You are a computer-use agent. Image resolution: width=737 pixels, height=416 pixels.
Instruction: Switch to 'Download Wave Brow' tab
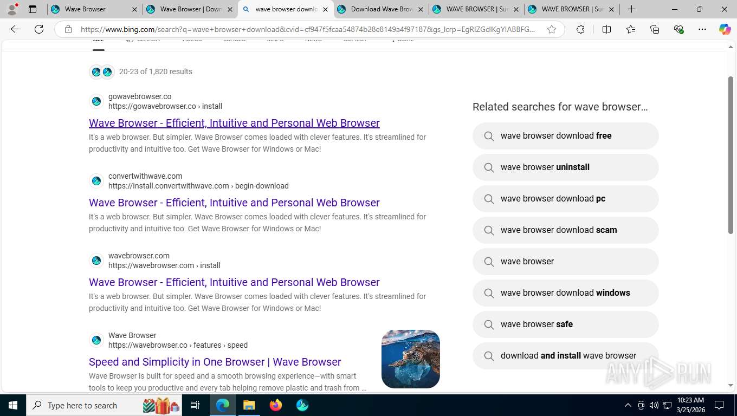(x=381, y=9)
